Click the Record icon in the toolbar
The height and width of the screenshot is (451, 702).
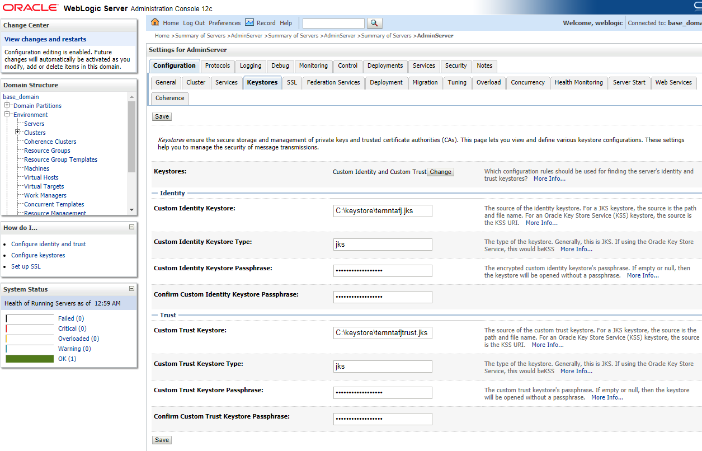point(249,23)
